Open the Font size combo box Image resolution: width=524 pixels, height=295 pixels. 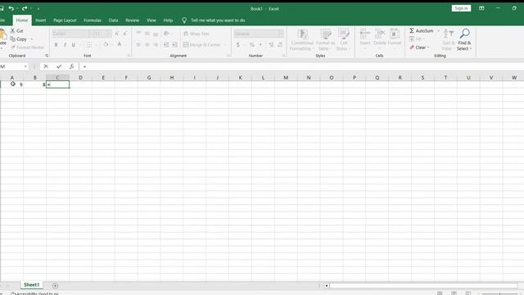pyautogui.click(x=102, y=34)
